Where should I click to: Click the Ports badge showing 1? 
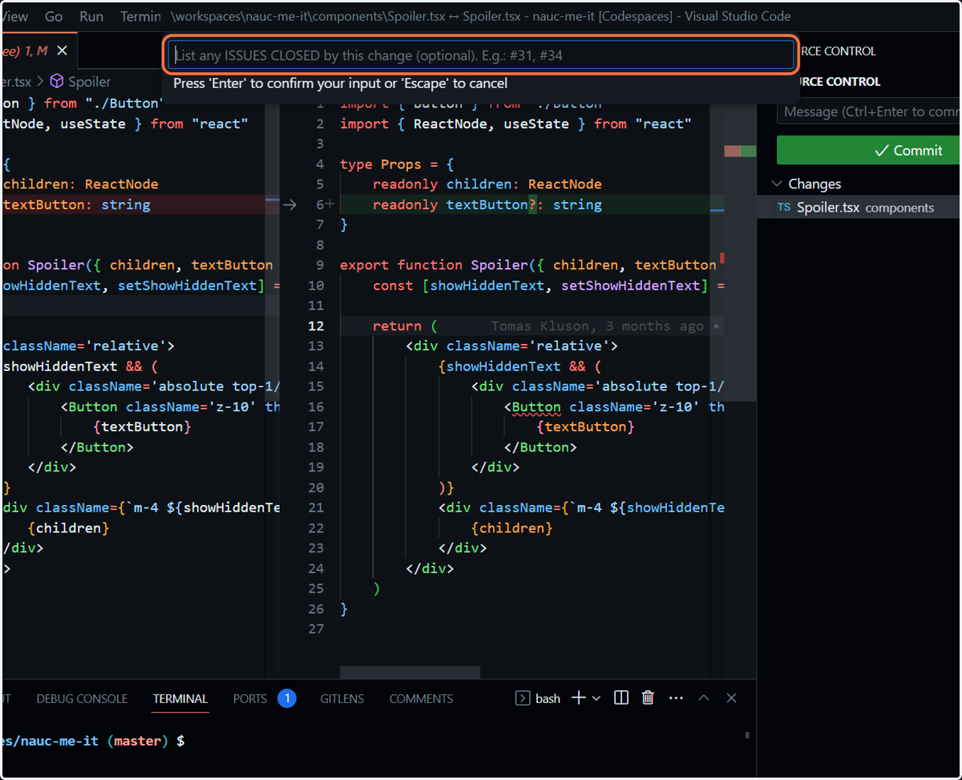[287, 698]
